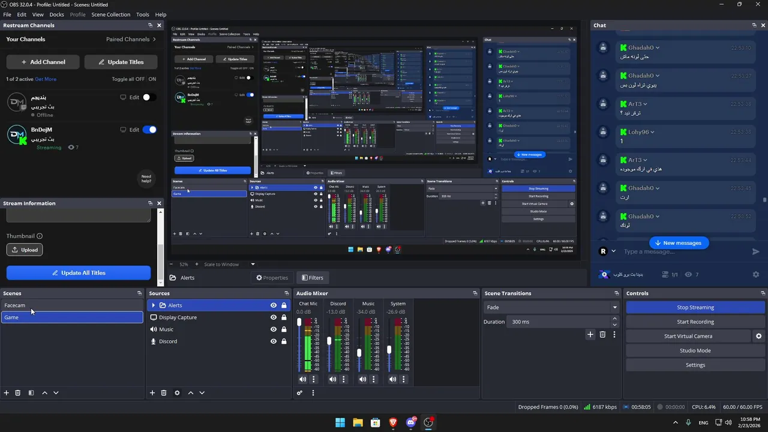
Task: Move scene up in Scenes panel
Action: tap(44, 393)
